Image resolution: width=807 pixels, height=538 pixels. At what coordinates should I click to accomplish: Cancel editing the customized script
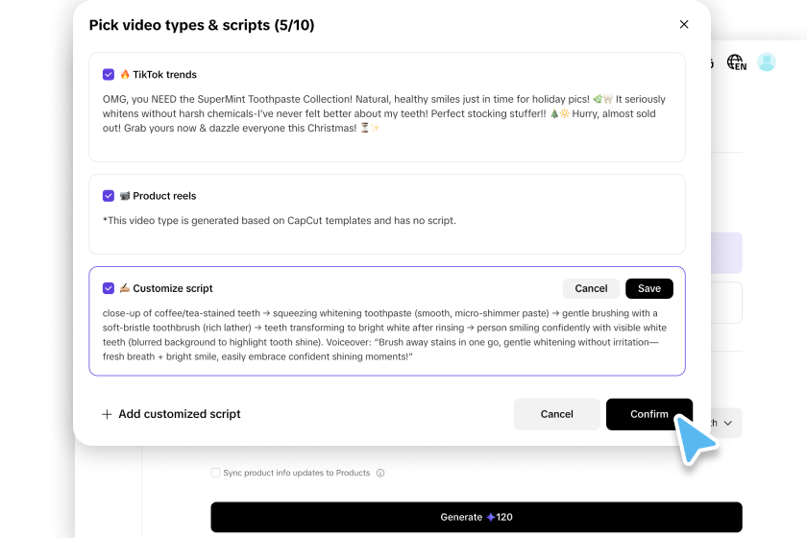coord(591,288)
